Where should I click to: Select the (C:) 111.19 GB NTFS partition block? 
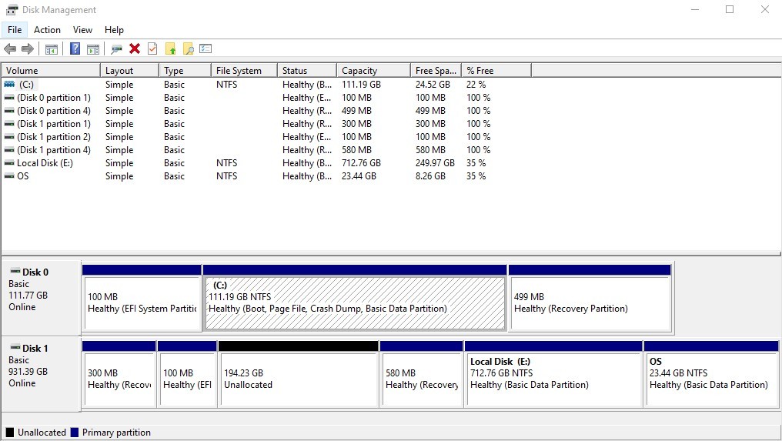click(x=355, y=299)
